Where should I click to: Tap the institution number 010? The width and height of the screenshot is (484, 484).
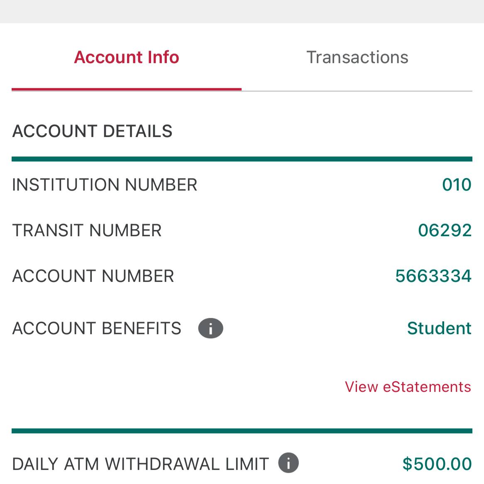[x=457, y=185]
